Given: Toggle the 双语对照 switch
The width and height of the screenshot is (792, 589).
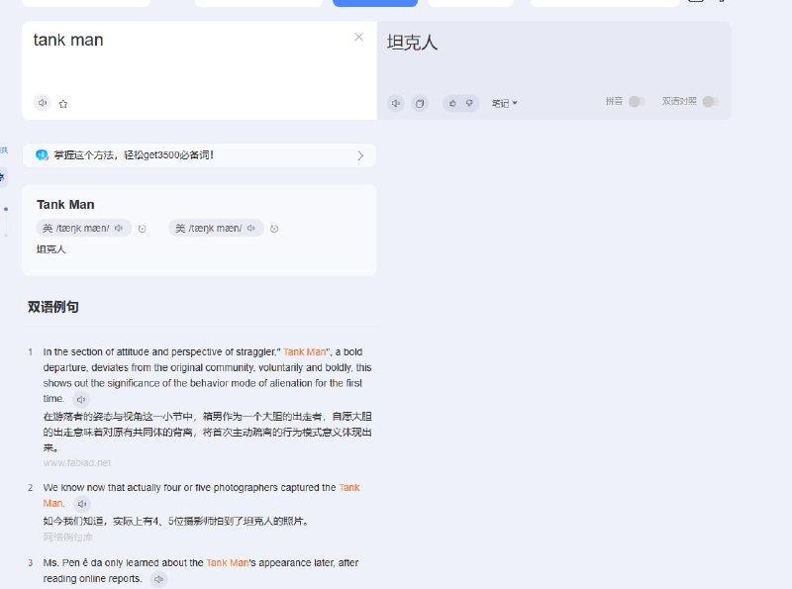Looking at the screenshot, I should coord(710,102).
